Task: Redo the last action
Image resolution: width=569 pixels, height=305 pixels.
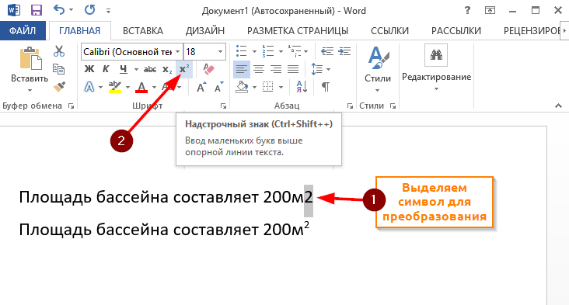Action: (x=90, y=10)
